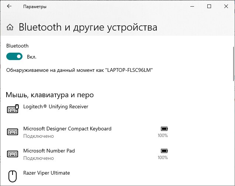
Task: Click the Microsoft Number Pad keyboard icon
Action: tap(13, 154)
